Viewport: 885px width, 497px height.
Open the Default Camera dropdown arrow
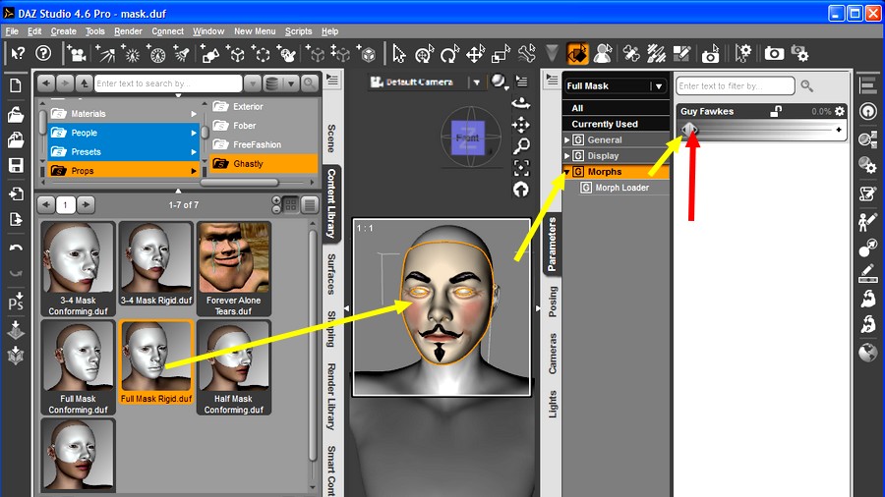coord(476,83)
